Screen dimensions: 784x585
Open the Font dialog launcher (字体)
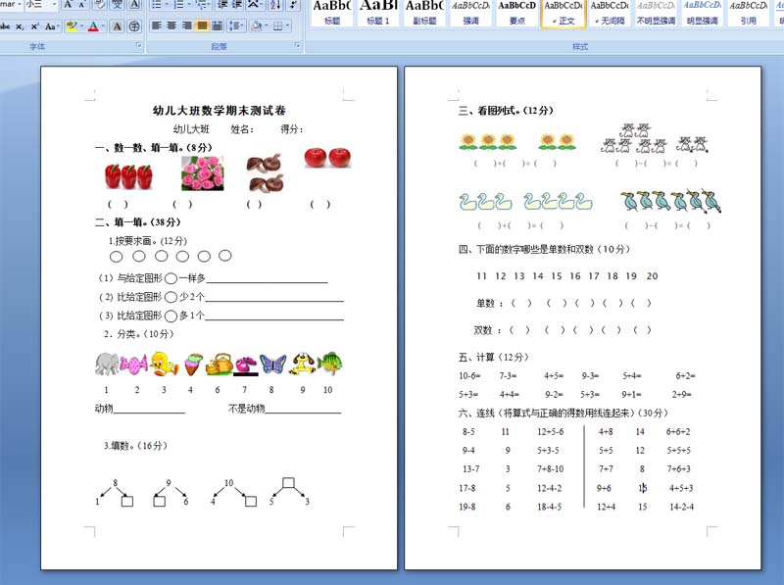(139, 46)
